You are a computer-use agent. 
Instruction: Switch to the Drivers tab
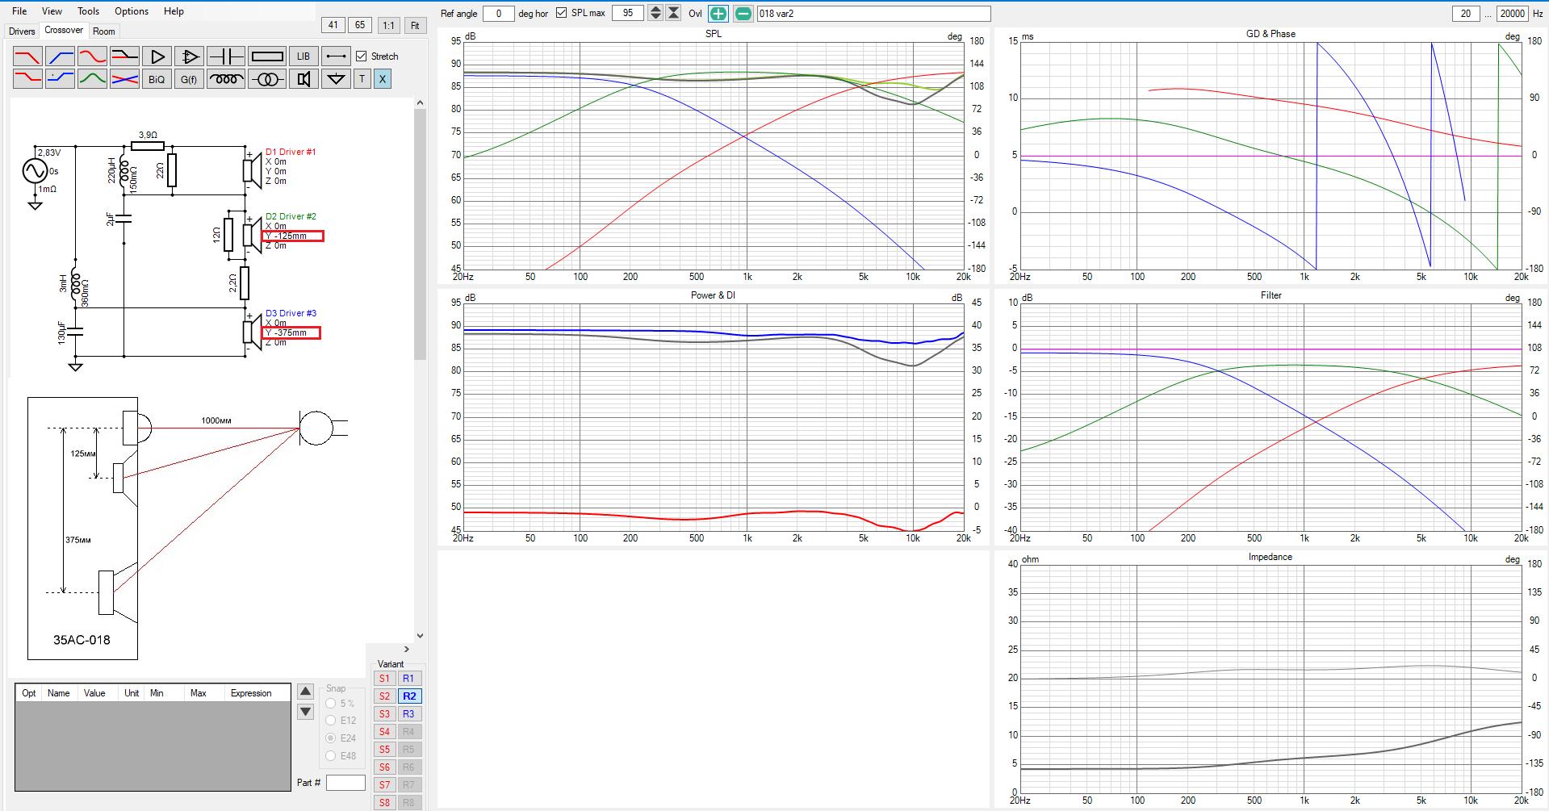pyautogui.click(x=22, y=31)
